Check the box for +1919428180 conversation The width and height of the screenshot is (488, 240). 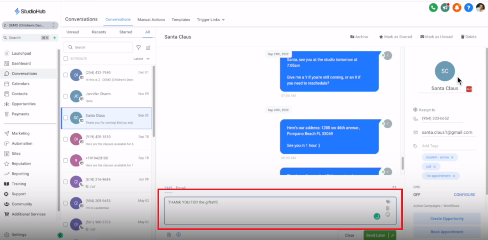click(x=65, y=160)
